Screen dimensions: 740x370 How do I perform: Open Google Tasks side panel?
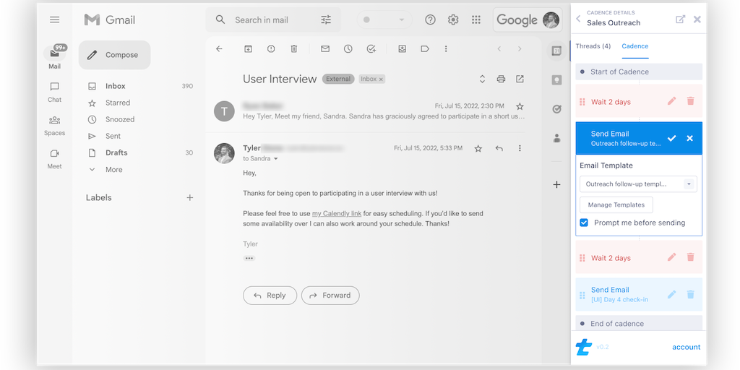[x=556, y=109]
